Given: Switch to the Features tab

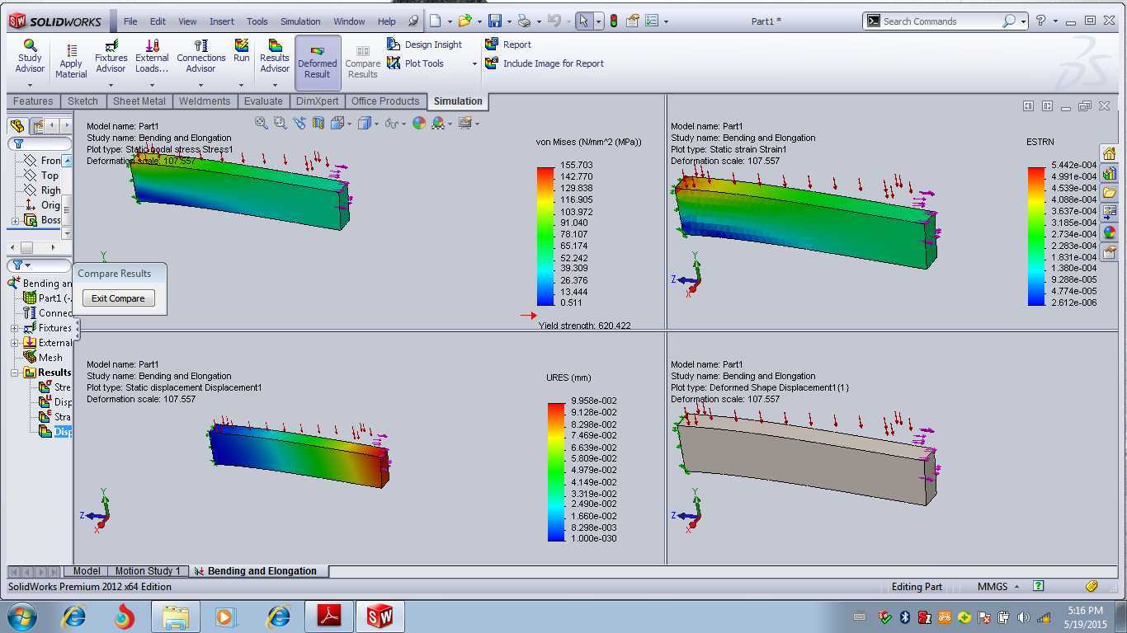Looking at the screenshot, I should pyautogui.click(x=33, y=101).
